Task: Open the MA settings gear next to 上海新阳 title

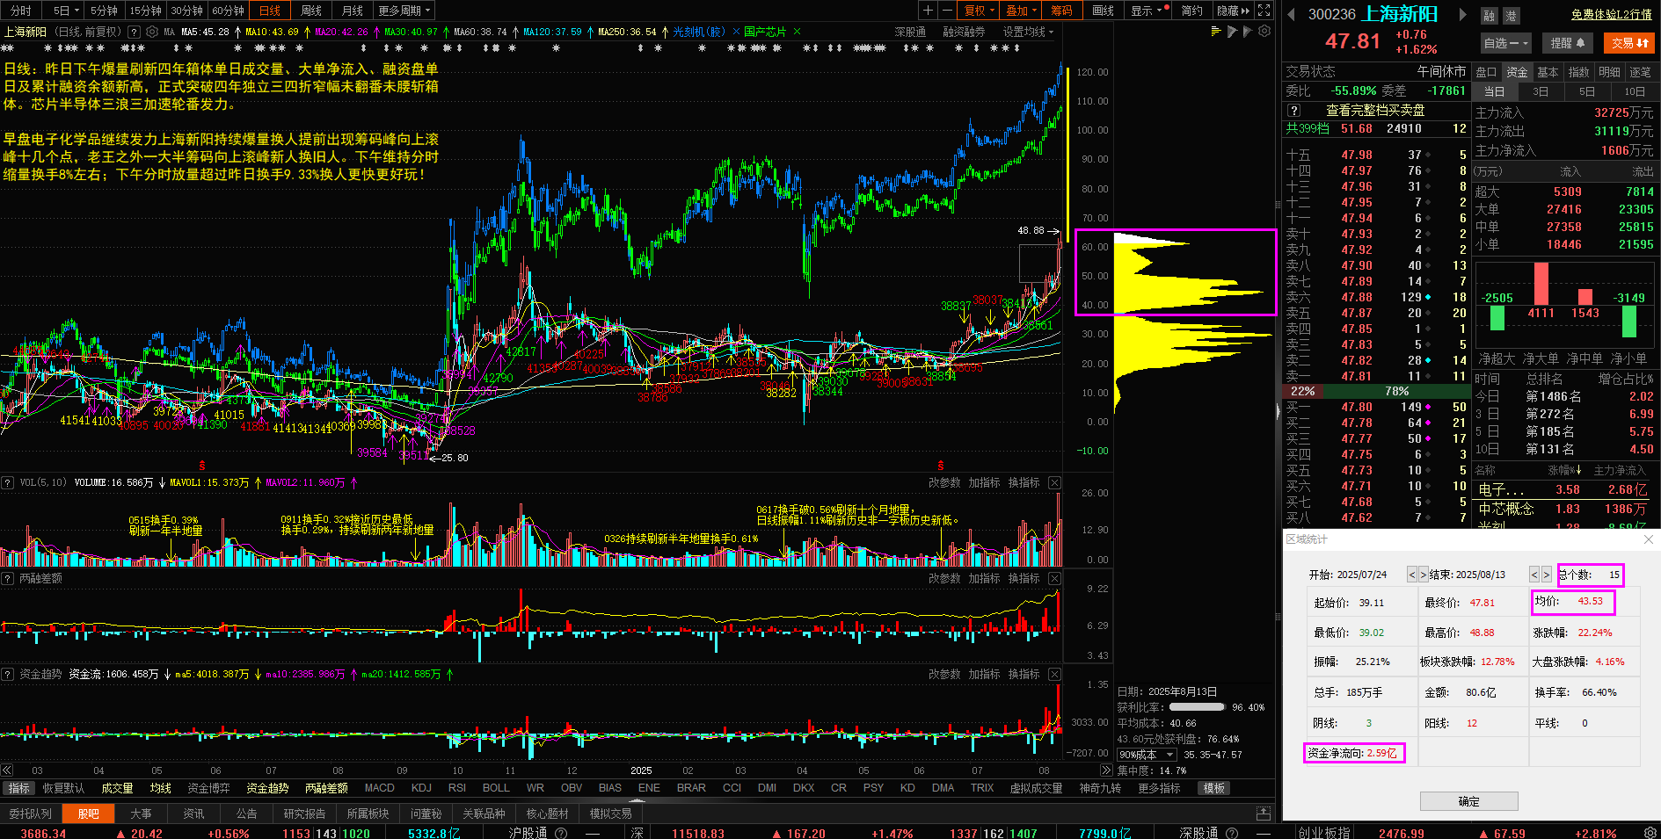Action: tap(152, 32)
